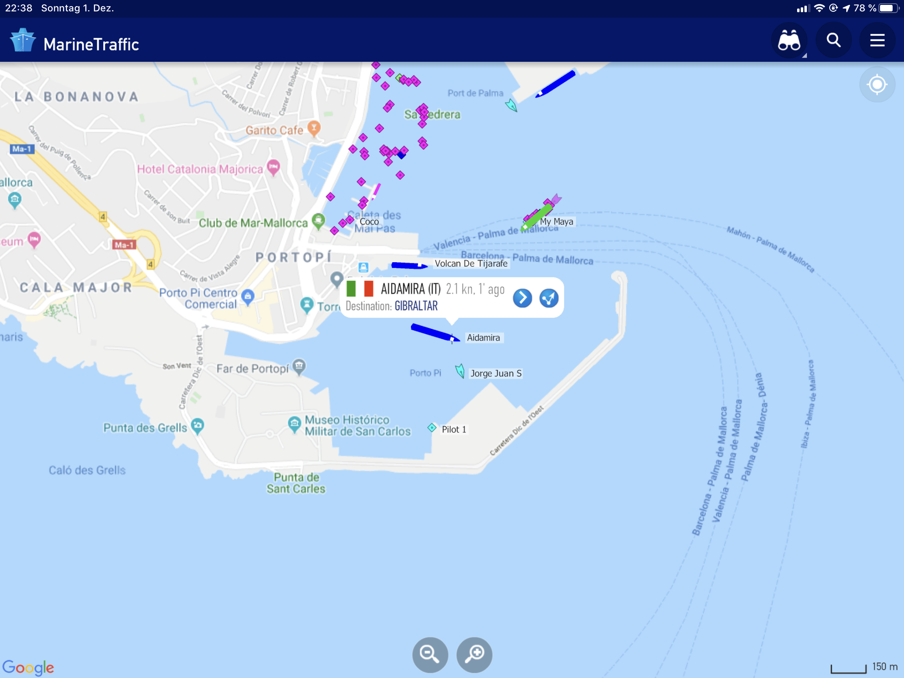Select the Volcan De Tijarafe ship
This screenshot has height=678, width=904.
tap(409, 266)
